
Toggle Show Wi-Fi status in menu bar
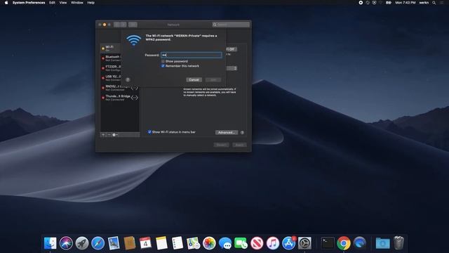coord(149,132)
